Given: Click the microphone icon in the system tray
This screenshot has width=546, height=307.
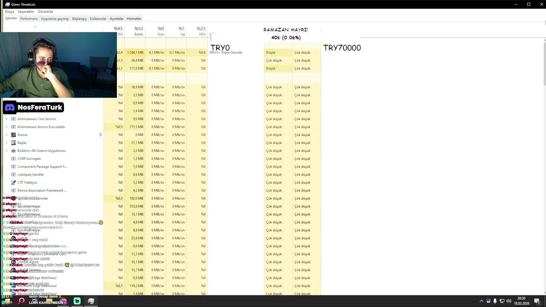Looking at the screenshot, I should (495, 301).
